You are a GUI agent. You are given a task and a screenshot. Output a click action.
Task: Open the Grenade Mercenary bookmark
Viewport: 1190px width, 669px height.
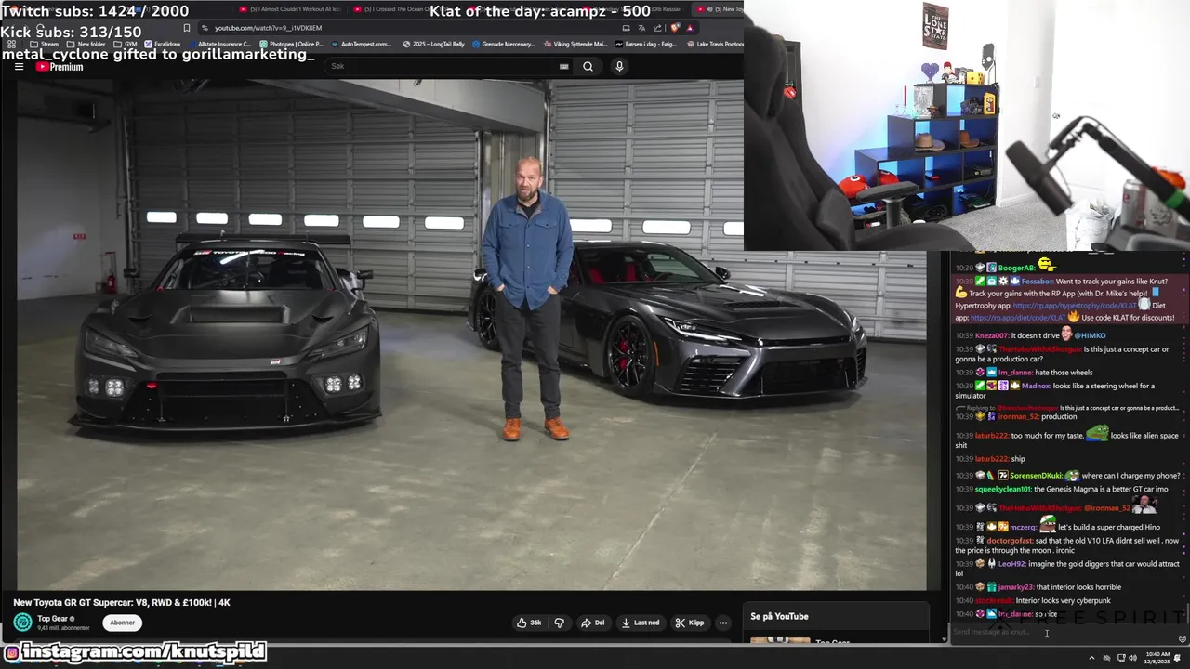503,44
